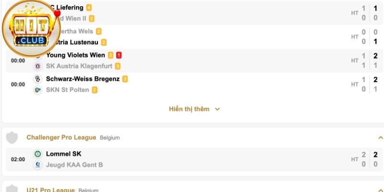The height and width of the screenshot is (192, 384).
Task: Click the red card badge for Young Violets Wien
Action: [119, 55]
